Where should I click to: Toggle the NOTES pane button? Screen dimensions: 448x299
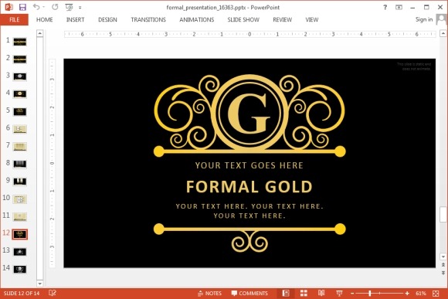[209, 294]
